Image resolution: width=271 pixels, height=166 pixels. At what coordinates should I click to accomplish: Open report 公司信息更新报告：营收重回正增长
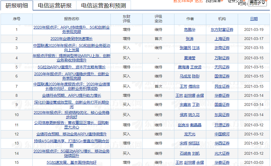71,125
